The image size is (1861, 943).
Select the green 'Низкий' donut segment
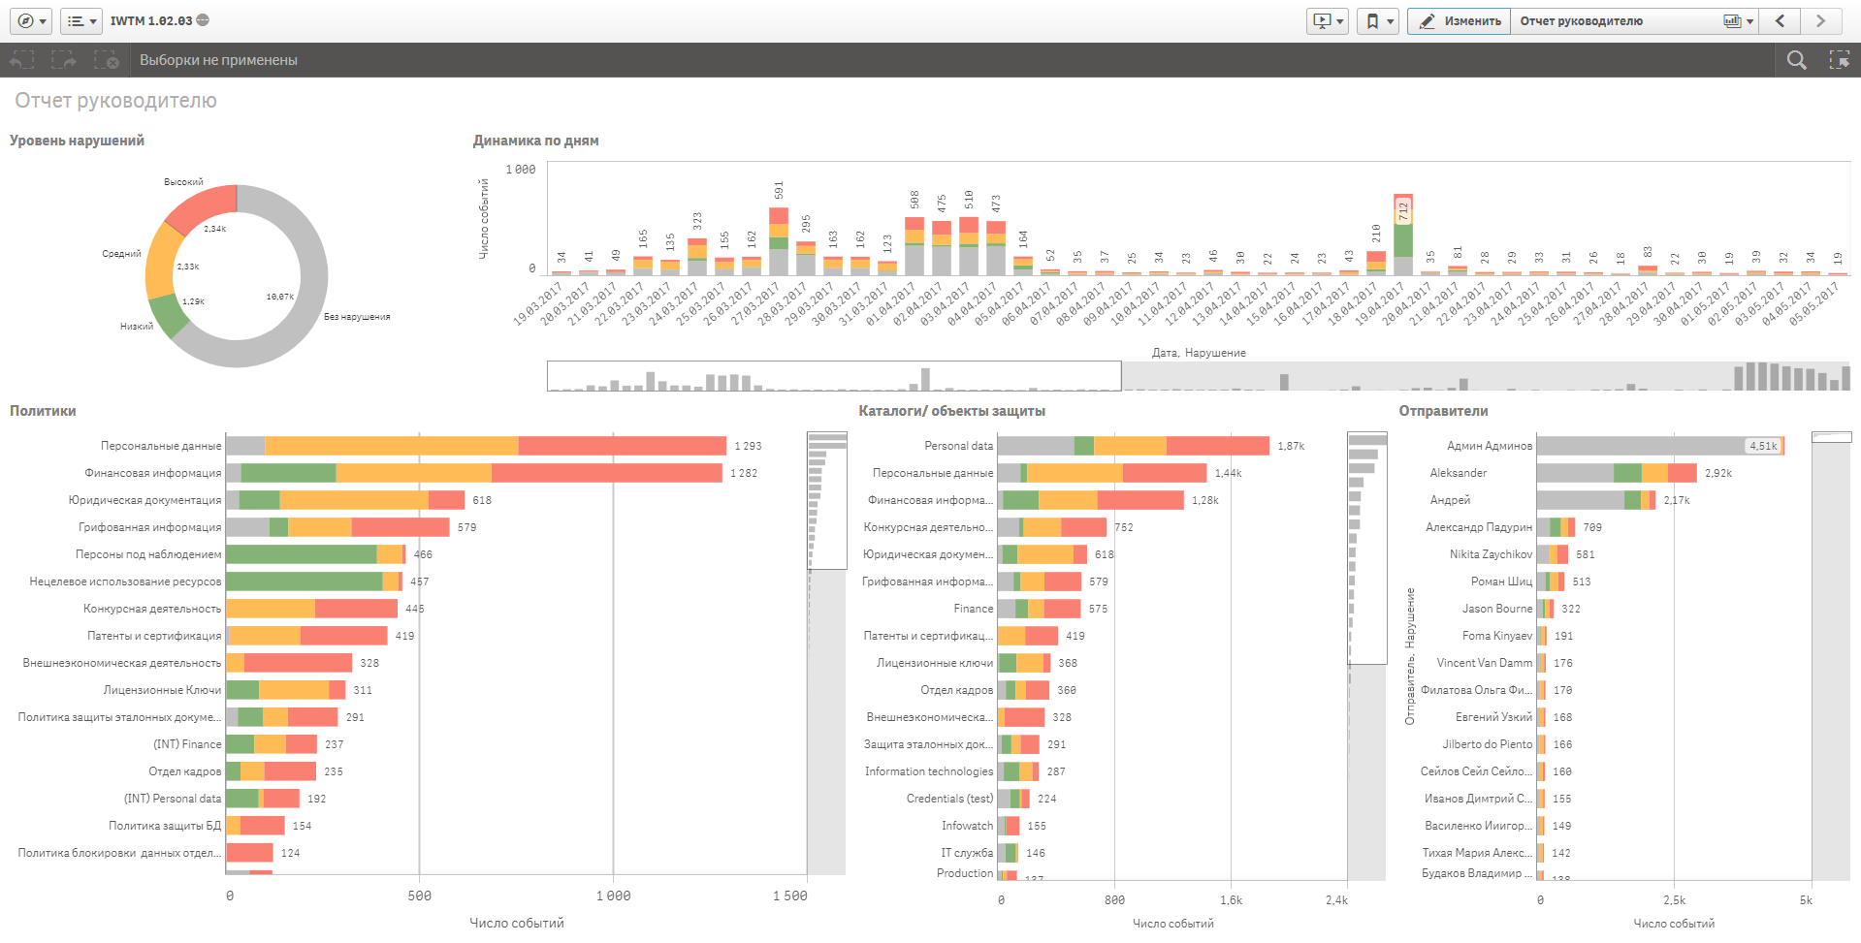pyautogui.click(x=169, y=315)
